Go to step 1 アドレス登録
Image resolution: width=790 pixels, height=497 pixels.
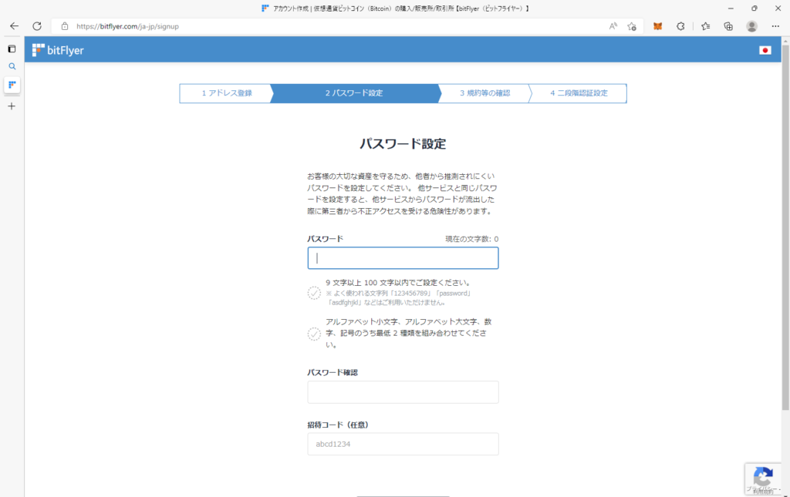[226, 93]
